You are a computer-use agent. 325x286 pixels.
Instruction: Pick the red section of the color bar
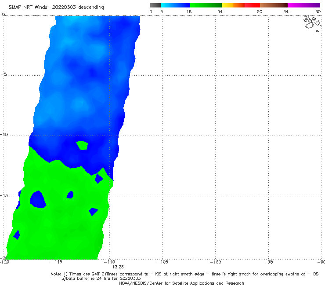point(252,5)
